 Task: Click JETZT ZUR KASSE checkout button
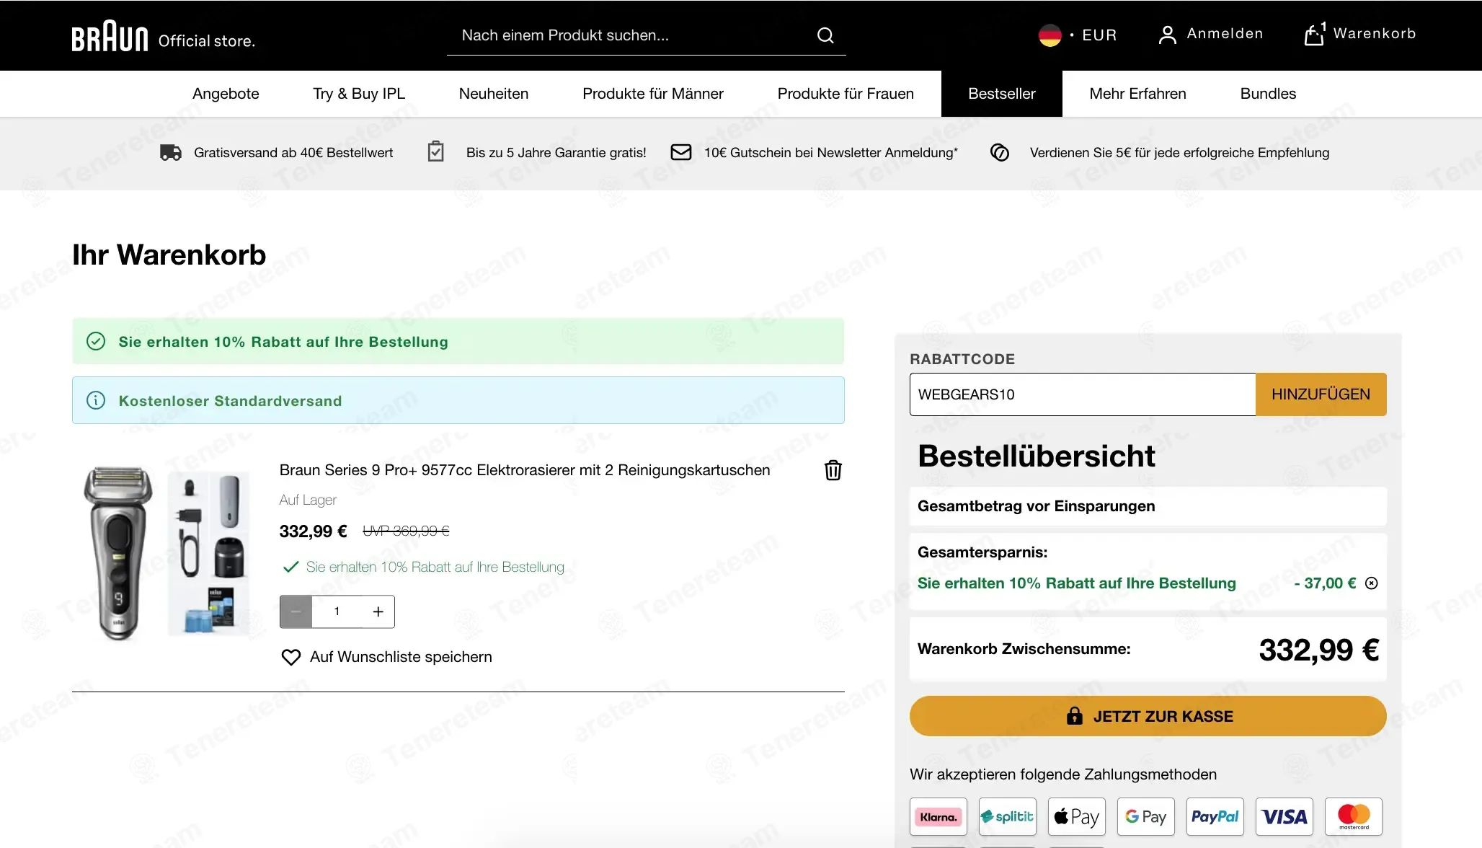tap(1148, 716)
